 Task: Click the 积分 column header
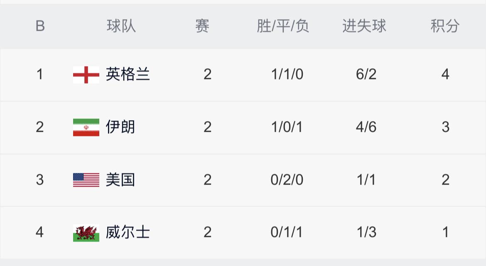tap(445, 27)
